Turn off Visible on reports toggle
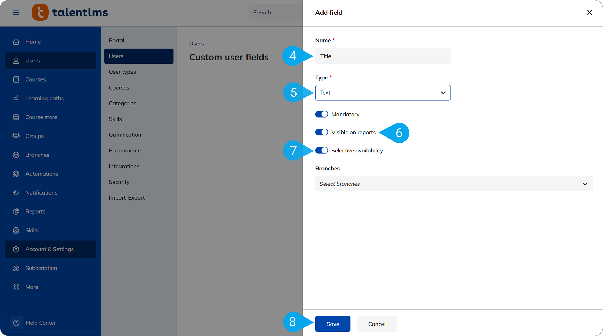The width and height of the screenshot is (603, 336). click(x=322, y=132)
